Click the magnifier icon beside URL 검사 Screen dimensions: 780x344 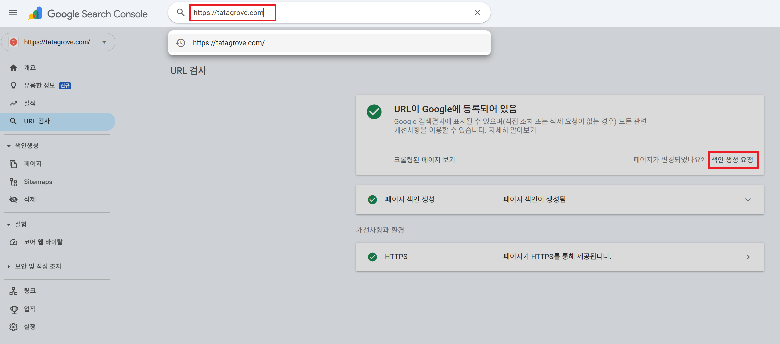click(x=13, y=121)
